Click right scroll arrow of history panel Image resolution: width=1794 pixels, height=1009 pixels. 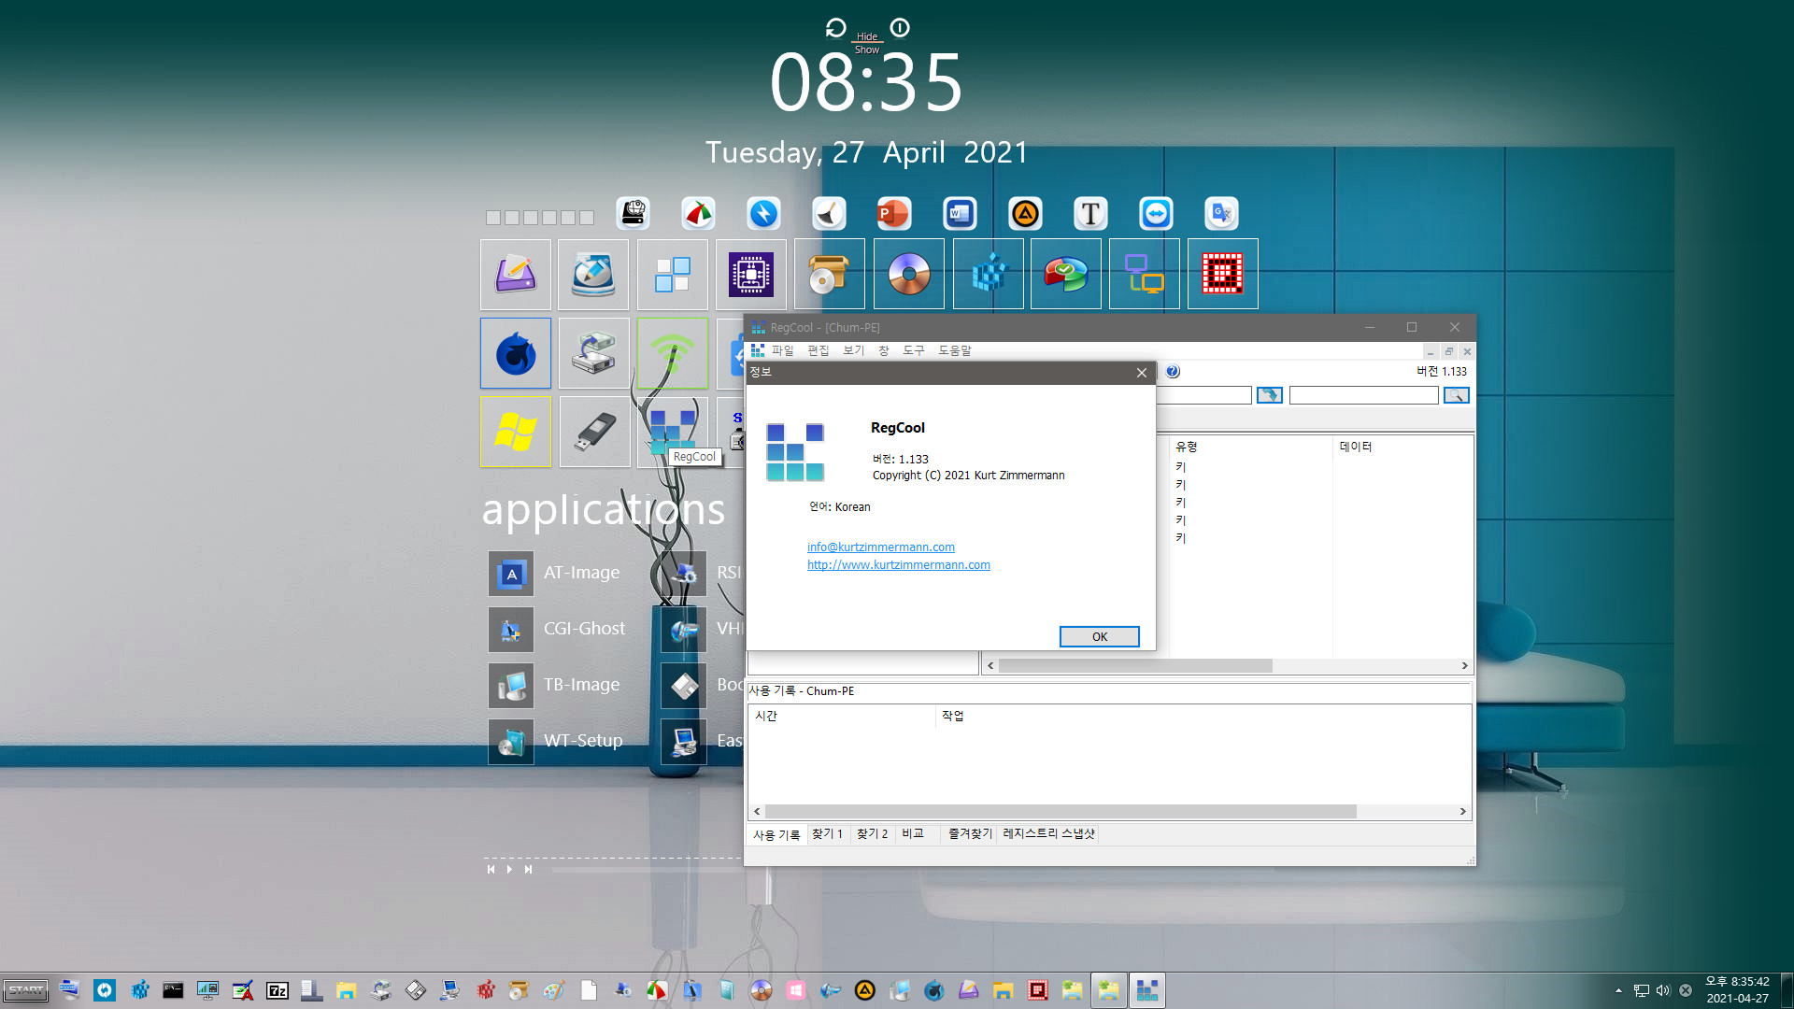point(1462,811)
